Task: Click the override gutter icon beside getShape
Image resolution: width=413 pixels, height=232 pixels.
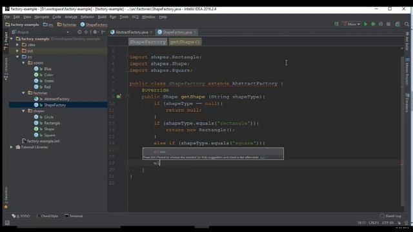Action: point(119,97)
